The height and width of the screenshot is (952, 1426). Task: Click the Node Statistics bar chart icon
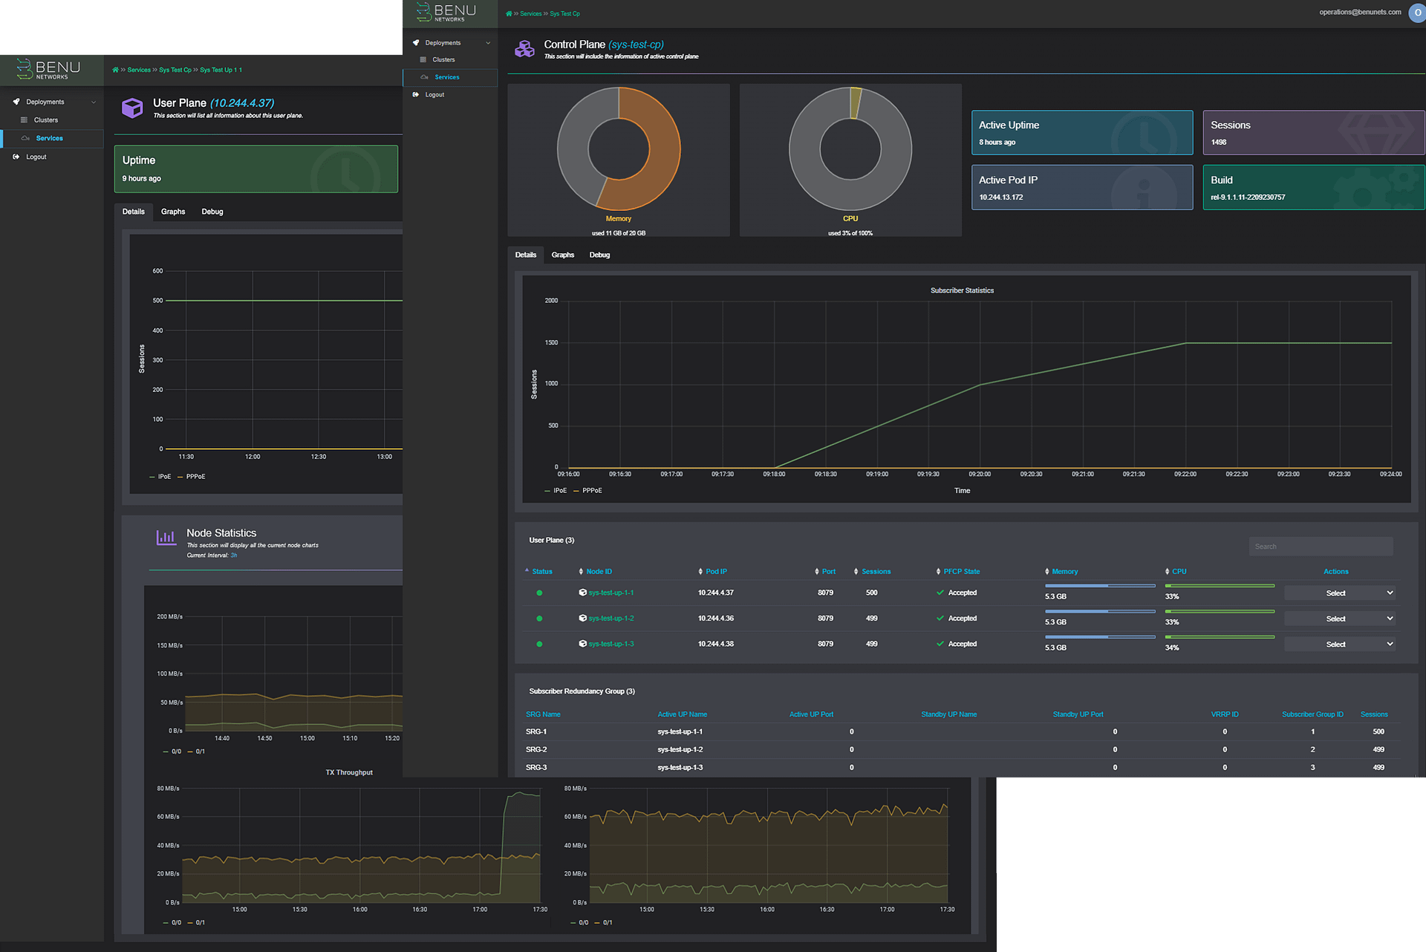point(166,537)
